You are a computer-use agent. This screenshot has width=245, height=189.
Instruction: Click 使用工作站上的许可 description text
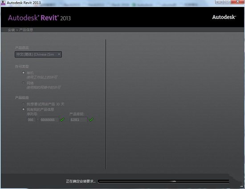42,77
